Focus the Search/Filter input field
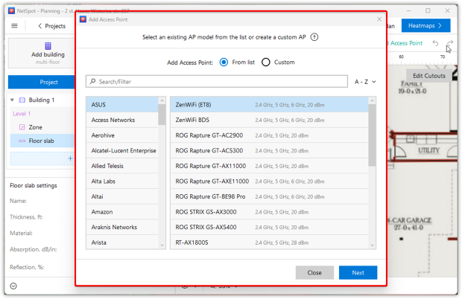 coord(217,82)
